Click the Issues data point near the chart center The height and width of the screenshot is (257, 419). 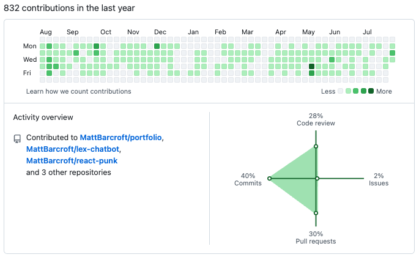click(x=317, y=179)
